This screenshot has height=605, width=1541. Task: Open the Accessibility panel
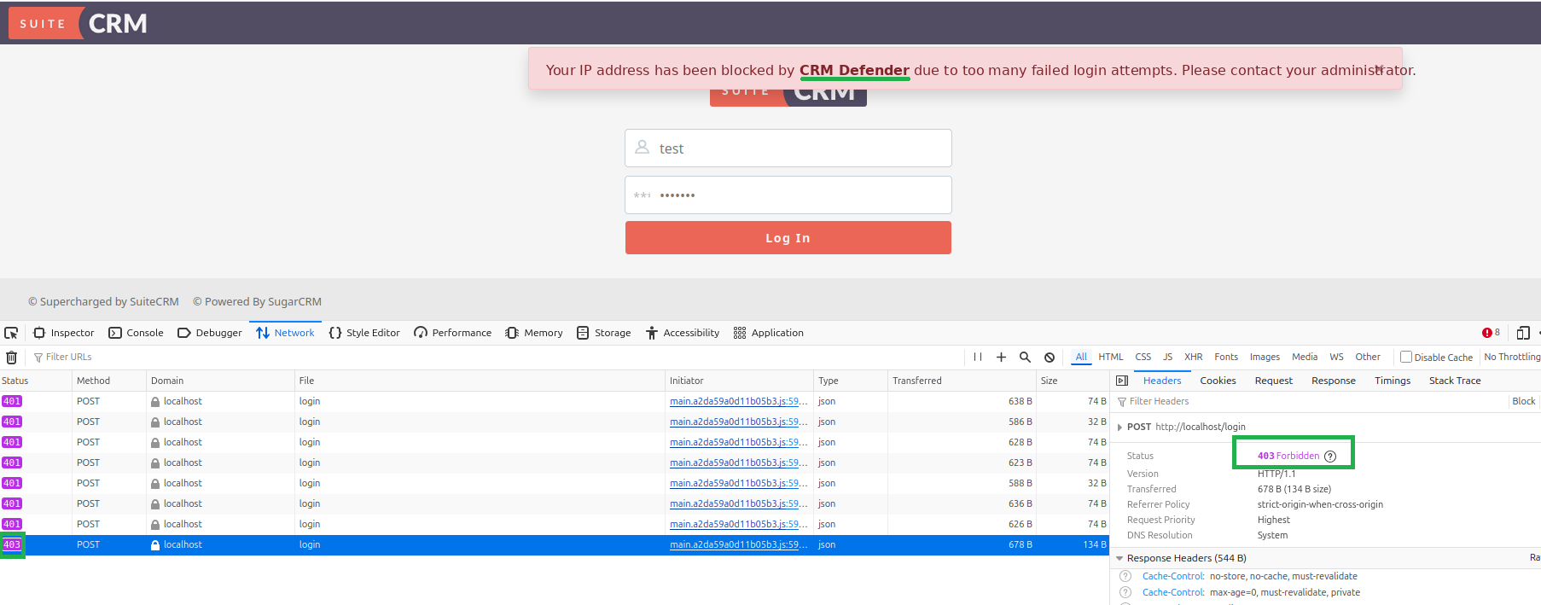683,333
